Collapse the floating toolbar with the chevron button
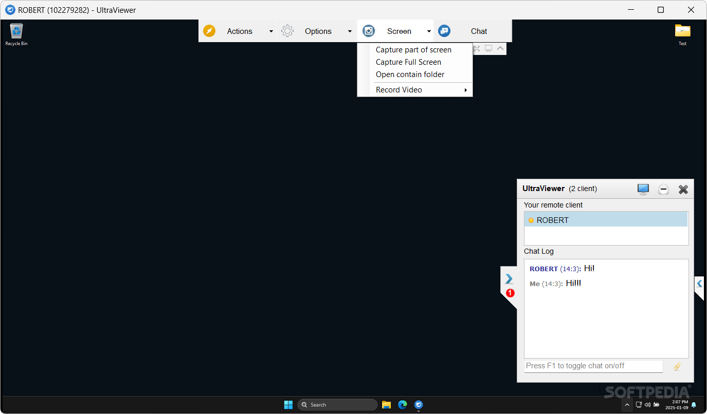707x414 pixels. (500, 48)
